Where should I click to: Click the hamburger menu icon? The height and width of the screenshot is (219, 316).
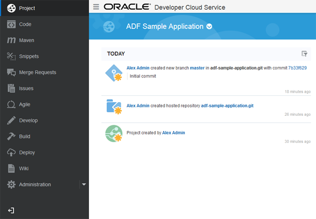[95, 7]
